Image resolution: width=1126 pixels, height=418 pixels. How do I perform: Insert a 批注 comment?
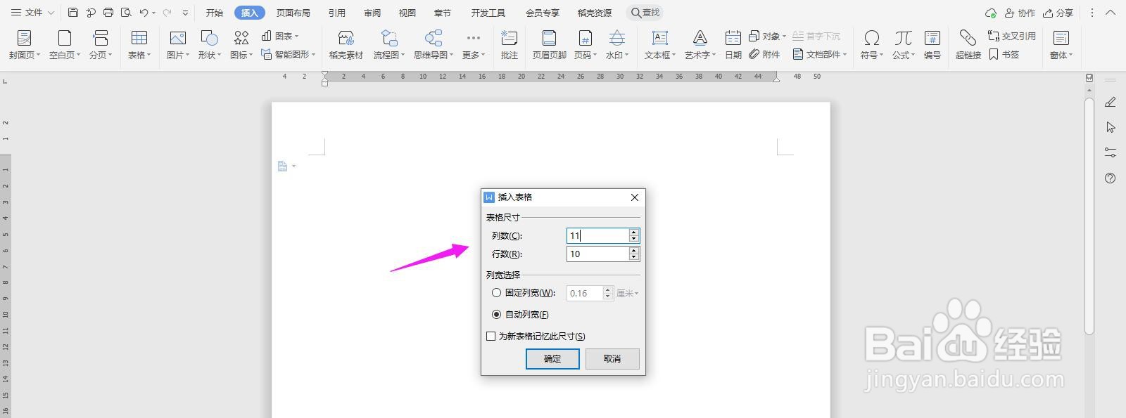click(x=510, y=45)
